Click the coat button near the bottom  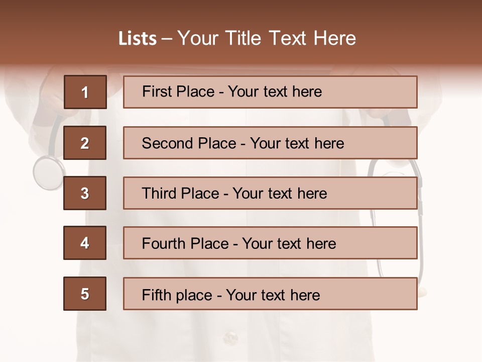pyautogui.click(x=230, y=338)
